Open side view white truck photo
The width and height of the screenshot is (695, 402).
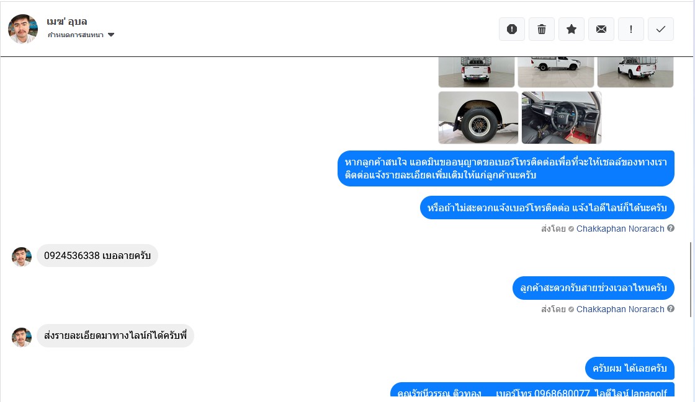click(556, 72)
